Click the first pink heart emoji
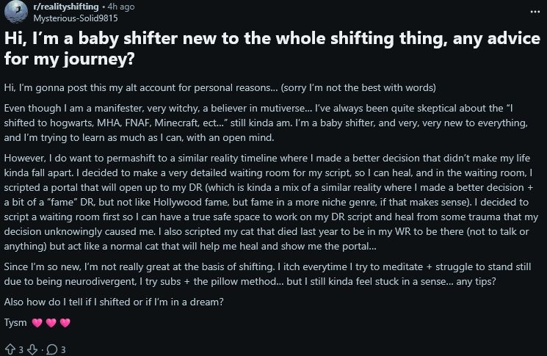This screenshot has width=547, height=356. [x=37, y=322]
